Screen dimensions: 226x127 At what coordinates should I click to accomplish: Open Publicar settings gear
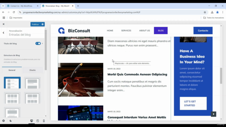pyautogui.click(x=42, y=24)
